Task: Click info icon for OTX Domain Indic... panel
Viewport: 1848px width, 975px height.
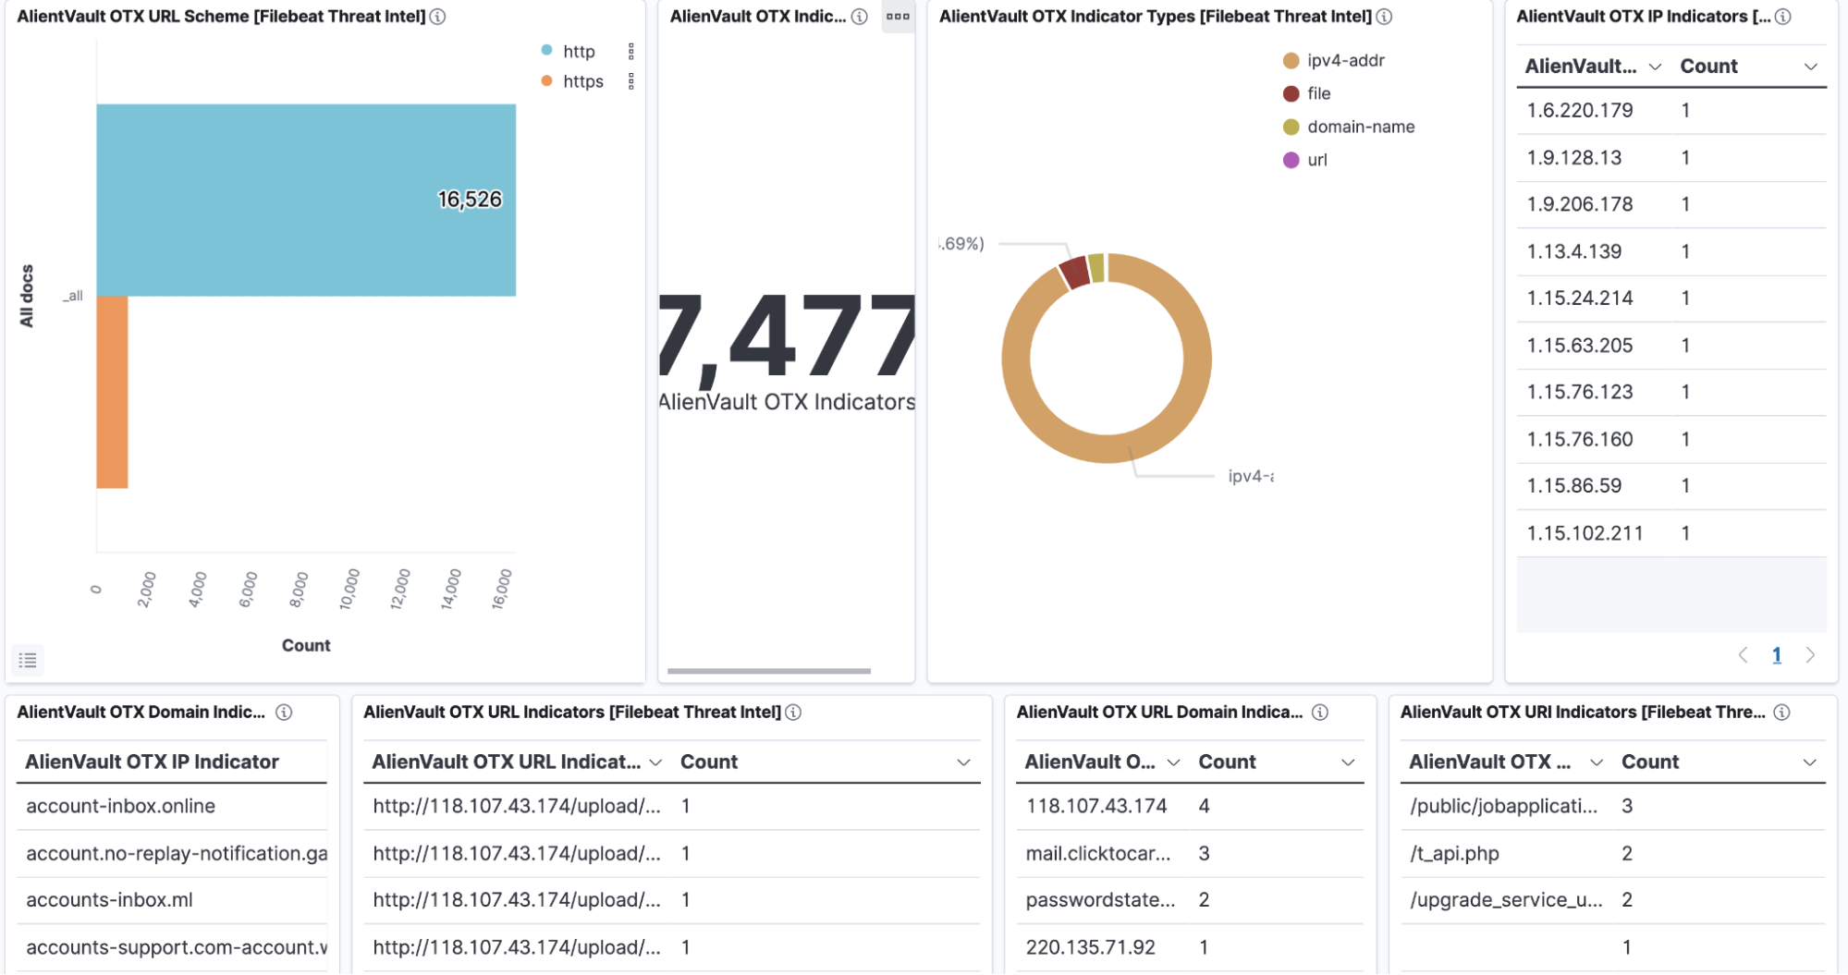Action: (x=285, y=713)
